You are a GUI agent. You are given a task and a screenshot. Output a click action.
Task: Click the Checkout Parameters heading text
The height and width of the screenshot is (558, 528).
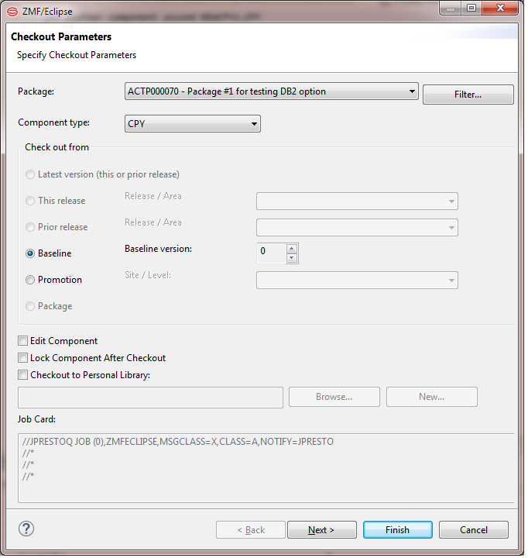(61, 36)
